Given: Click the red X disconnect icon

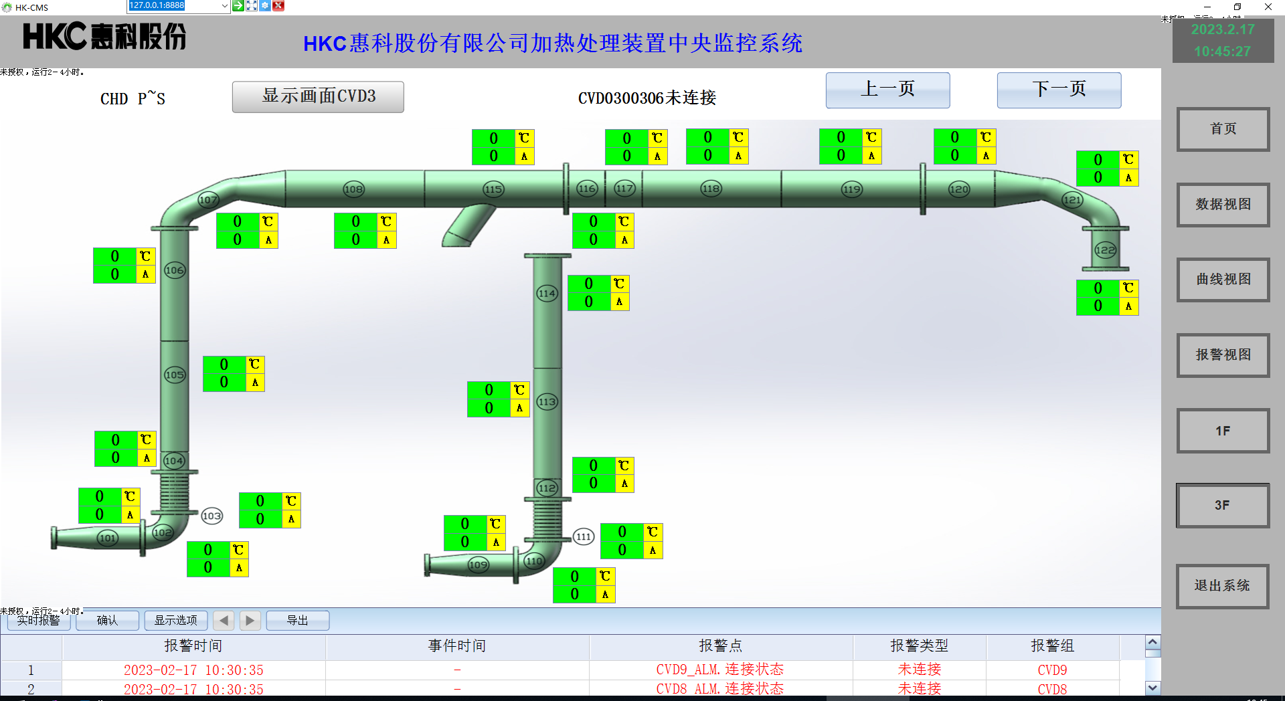Looking at the screenshot, I should [278, 5].
